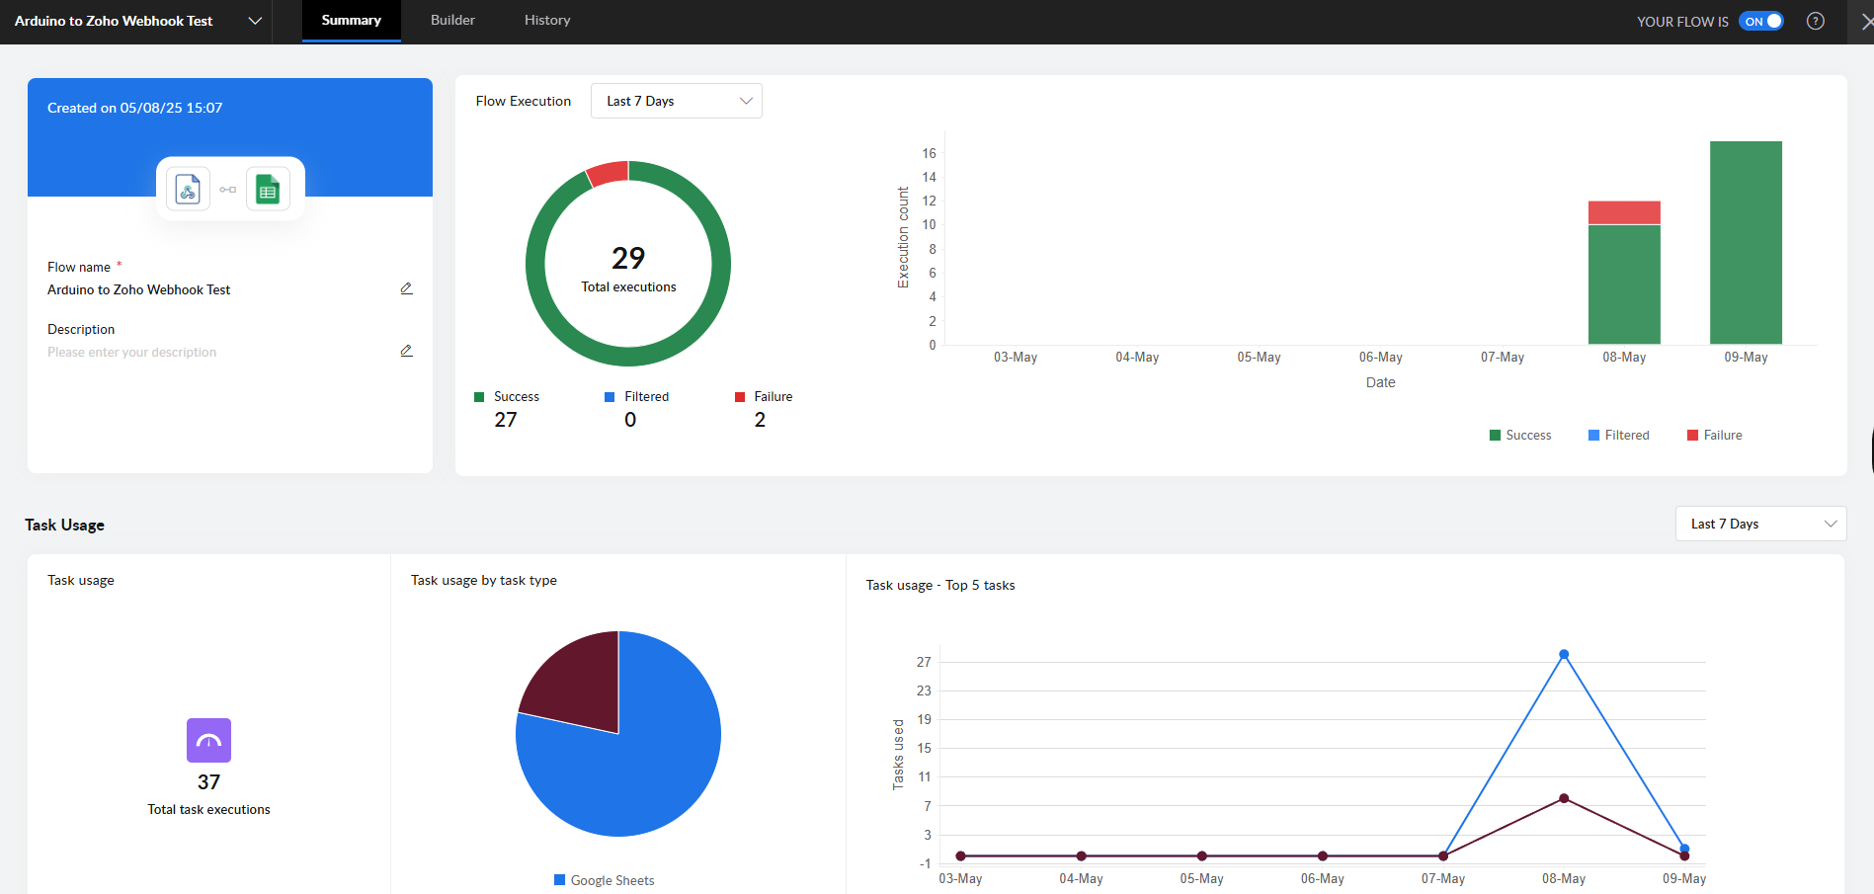Click the blue data point on 09-May
The image size is (1874, 894).
1684,849
